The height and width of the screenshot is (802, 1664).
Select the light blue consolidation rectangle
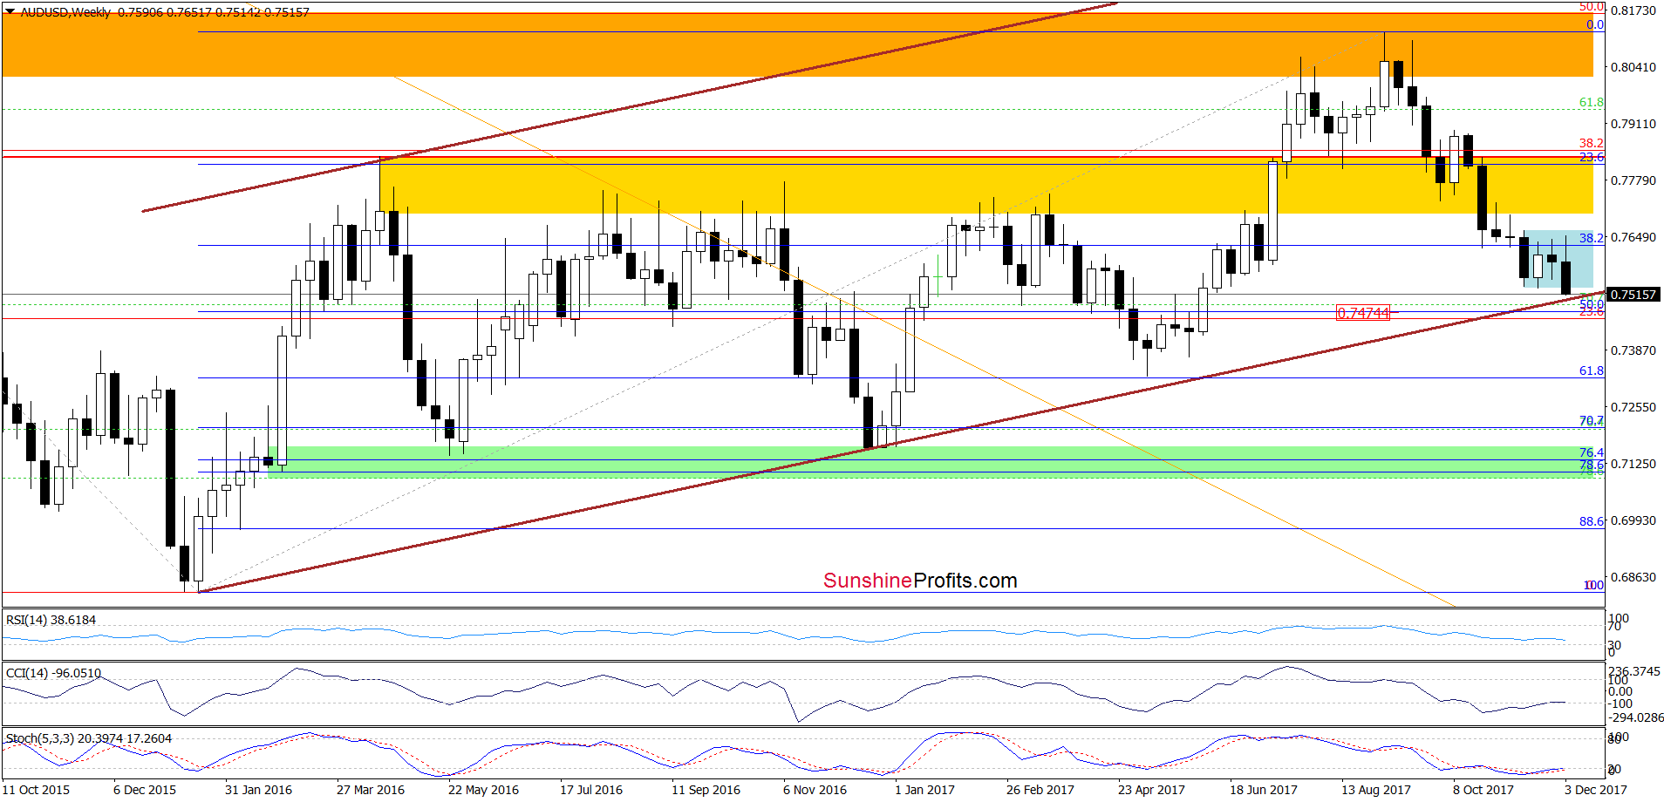[x=1558, y=259]
